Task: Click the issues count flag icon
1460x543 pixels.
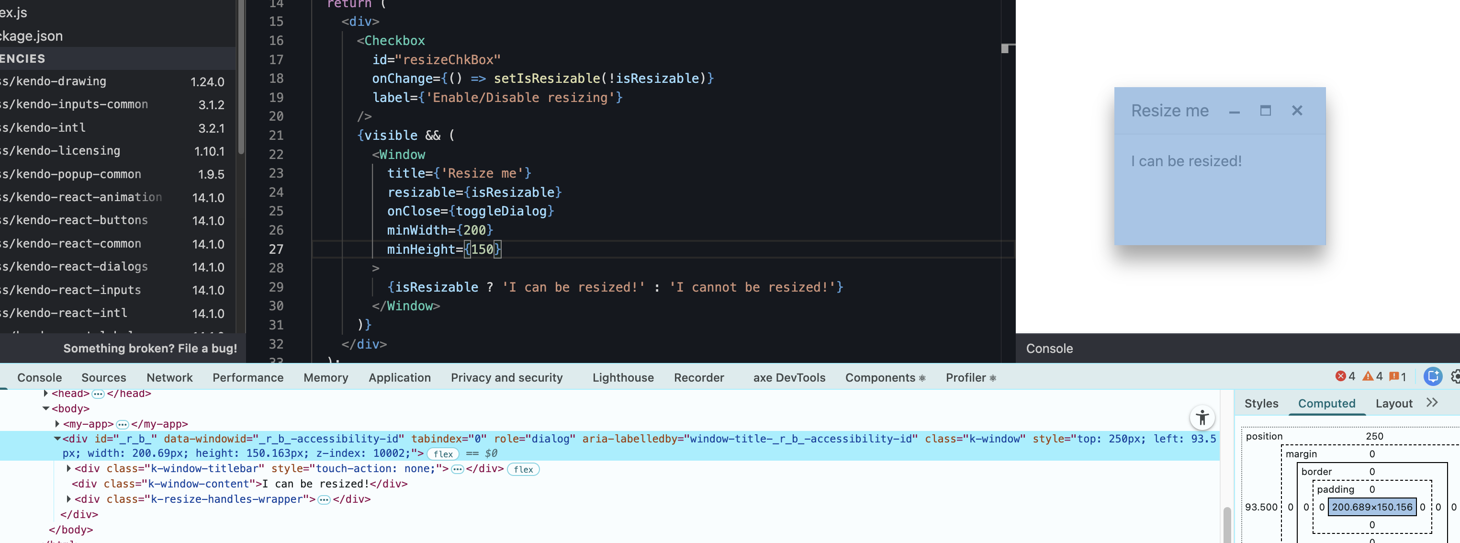Action: [x=1393, y=376]
